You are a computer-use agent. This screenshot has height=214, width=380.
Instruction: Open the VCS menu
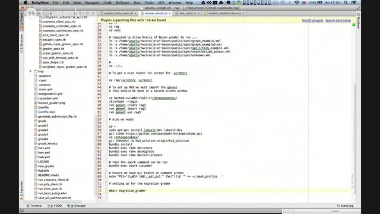[161, 2]
